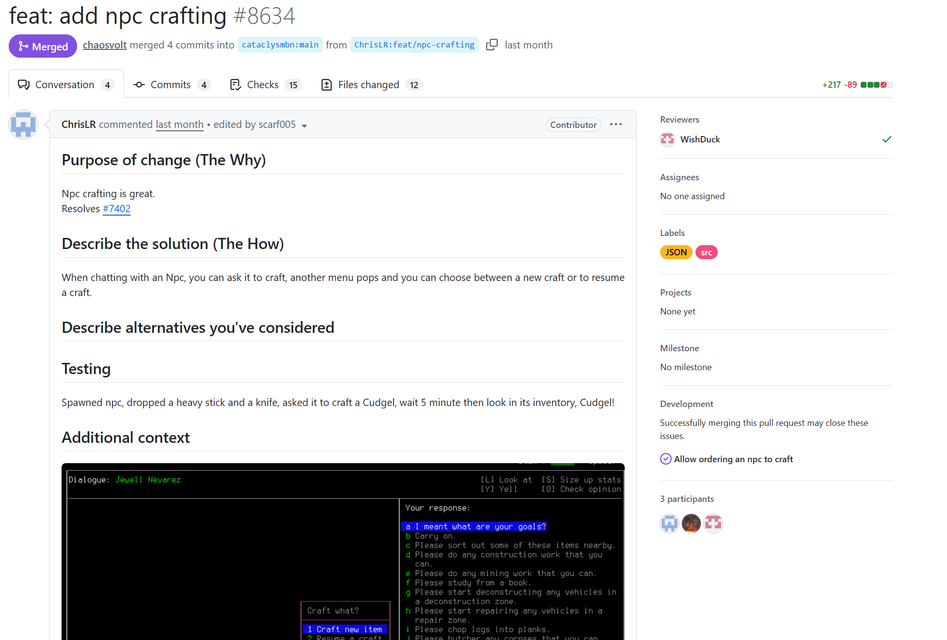Click the Reviewers sidebar heading
947x640 pixels.
click(x=679, y=119)
